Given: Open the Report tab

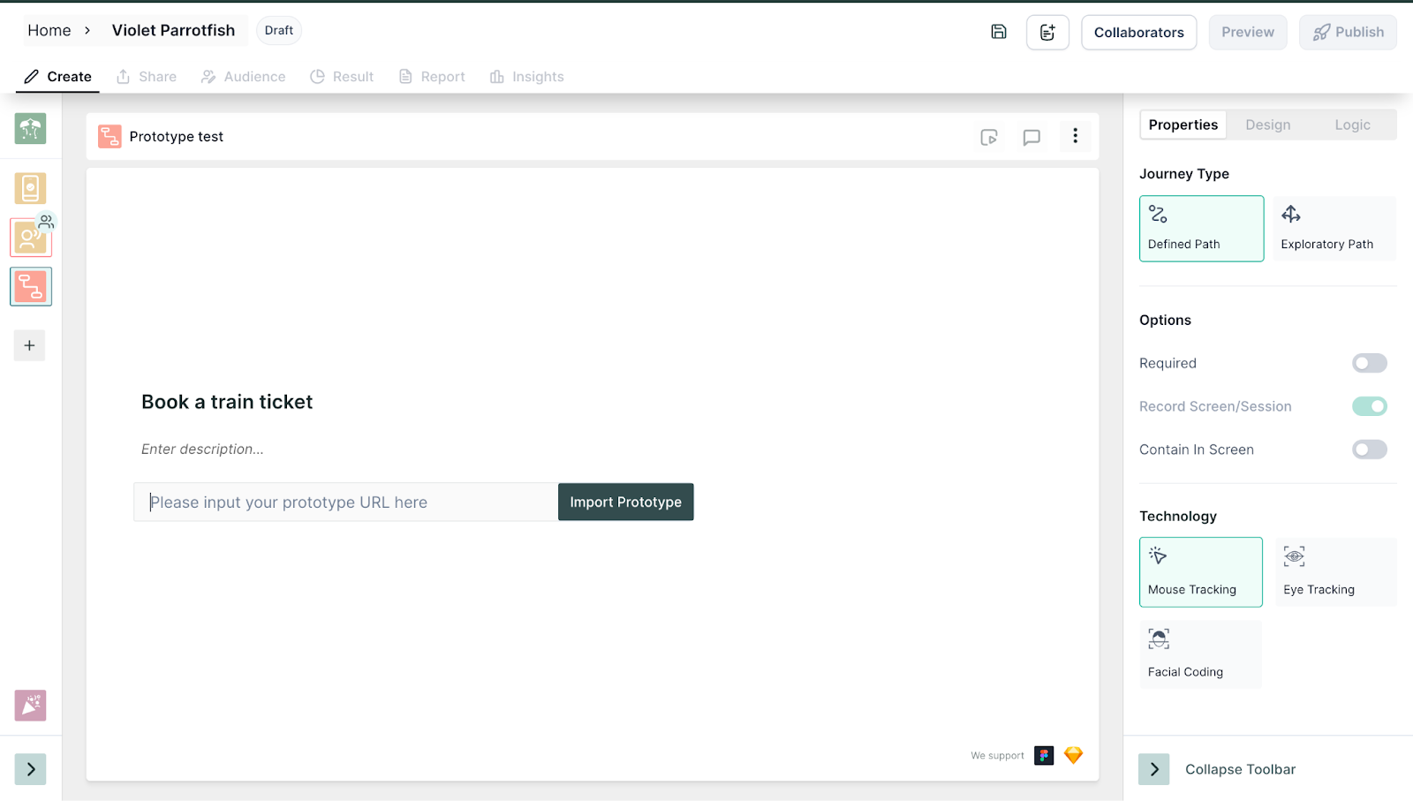Looking at the screenshot, I should [432, 77].
